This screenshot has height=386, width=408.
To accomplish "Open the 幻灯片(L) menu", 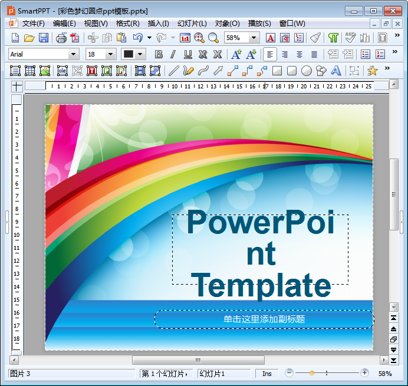I will (x=192, y=24).
